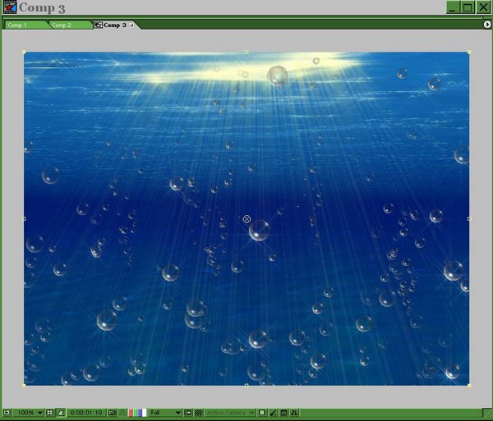Click the top-center layer handle

(246, 53)
